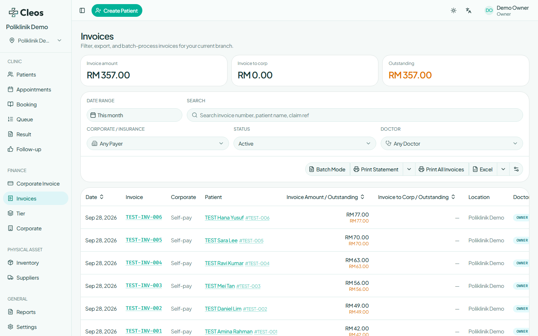Open Settings in the sidebar
Viewport: 538px width, 336px height.
coord(35,327)
